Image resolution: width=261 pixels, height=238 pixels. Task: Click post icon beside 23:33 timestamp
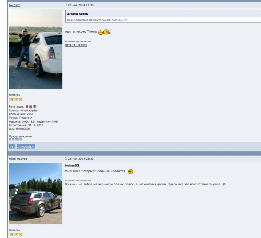[x=66, y=159]
